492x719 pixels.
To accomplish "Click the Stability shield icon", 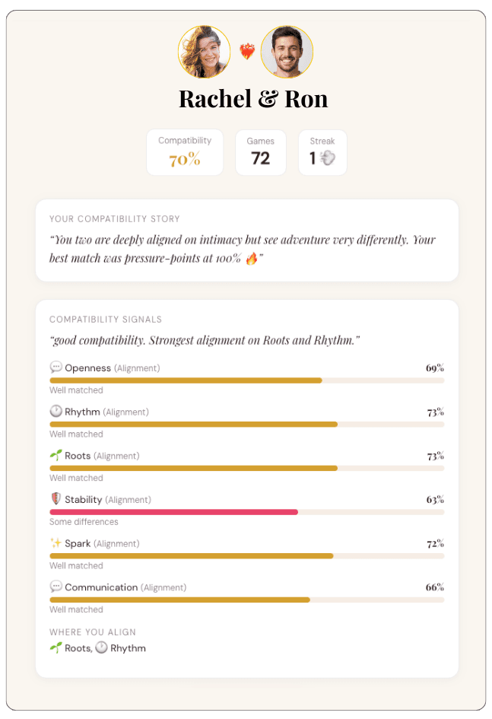I will coord(55,499).
